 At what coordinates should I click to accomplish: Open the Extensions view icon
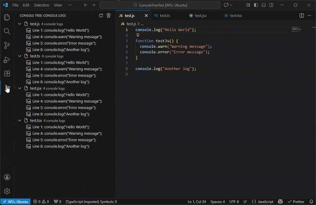click(x=7, y=73)
